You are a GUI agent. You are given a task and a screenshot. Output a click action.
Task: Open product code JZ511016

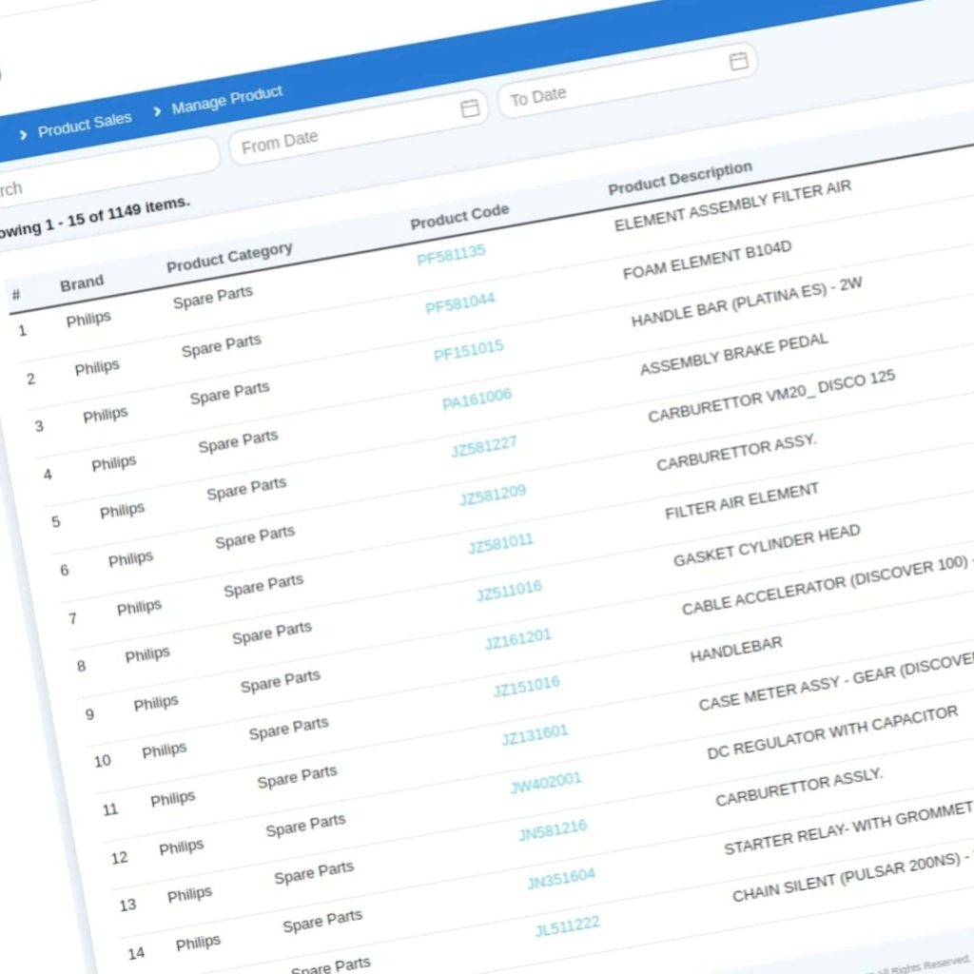[510, 591]
